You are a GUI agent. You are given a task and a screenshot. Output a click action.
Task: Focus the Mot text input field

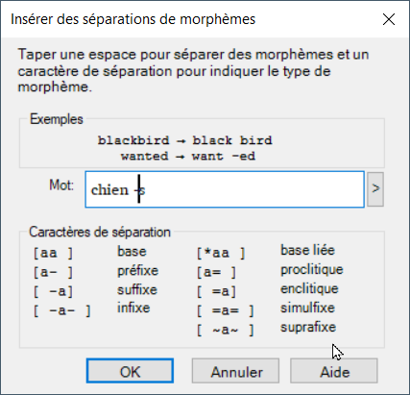pos(225,189)
